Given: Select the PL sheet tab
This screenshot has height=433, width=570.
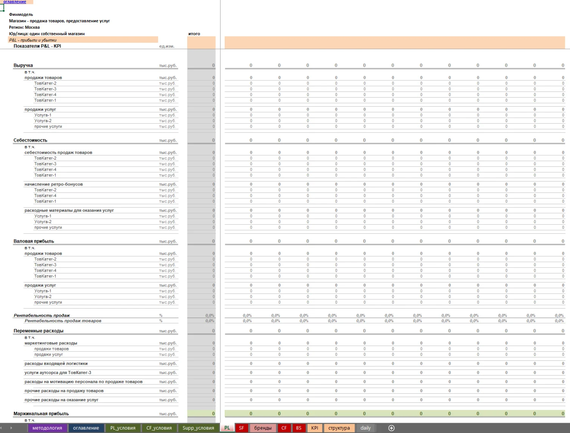Looking at the screenshot, I should click(227, 428).
